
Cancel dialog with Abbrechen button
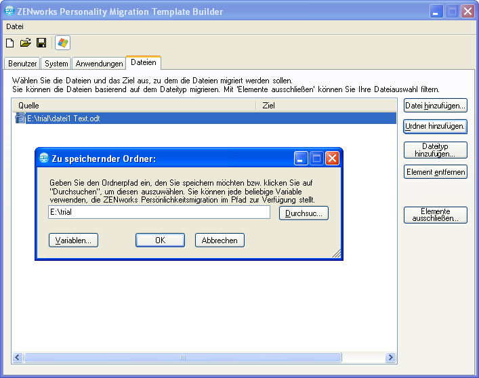click(220, 240)
